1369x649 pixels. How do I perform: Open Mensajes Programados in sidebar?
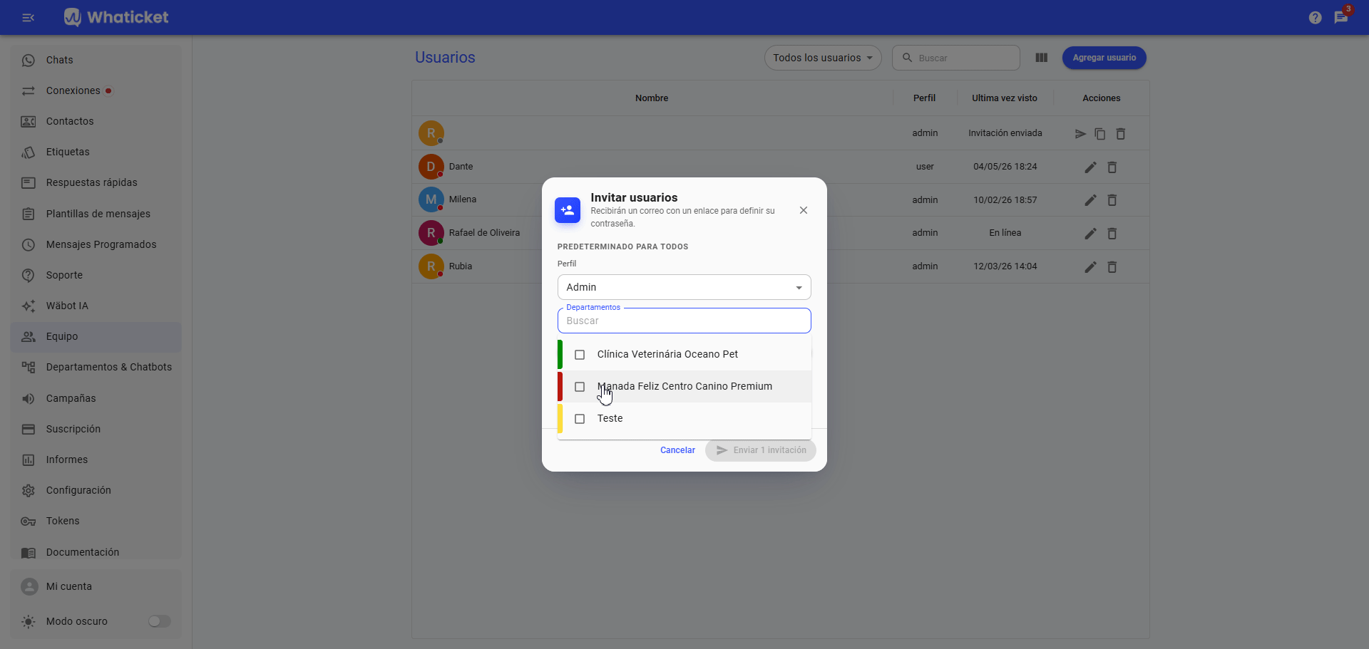pos(96,244)
